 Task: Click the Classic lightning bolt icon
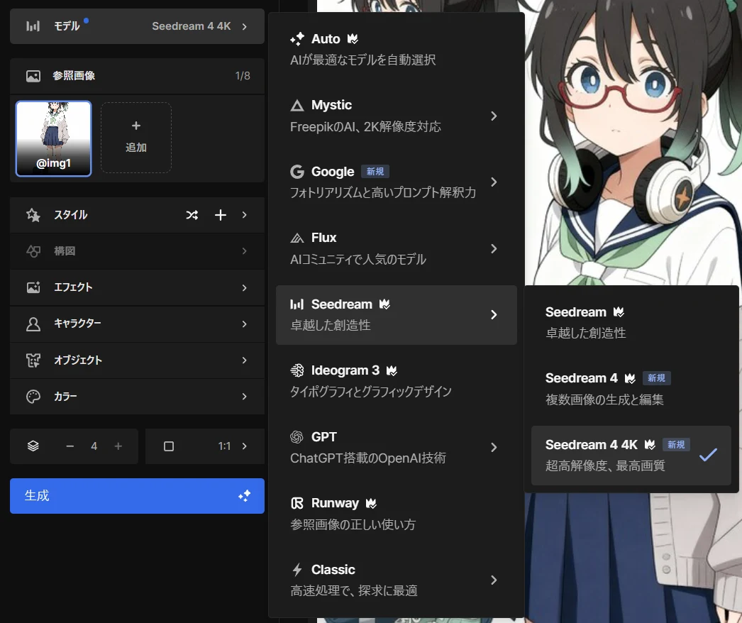click(x=297, y=570)
